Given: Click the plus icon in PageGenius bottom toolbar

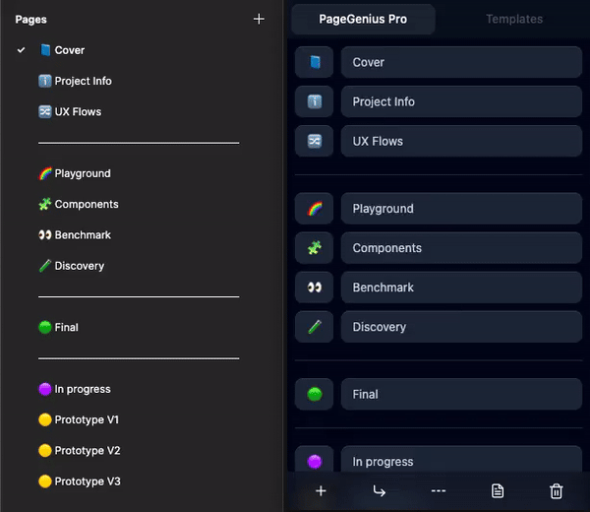Looking at the screenshot, I should 321,491.
